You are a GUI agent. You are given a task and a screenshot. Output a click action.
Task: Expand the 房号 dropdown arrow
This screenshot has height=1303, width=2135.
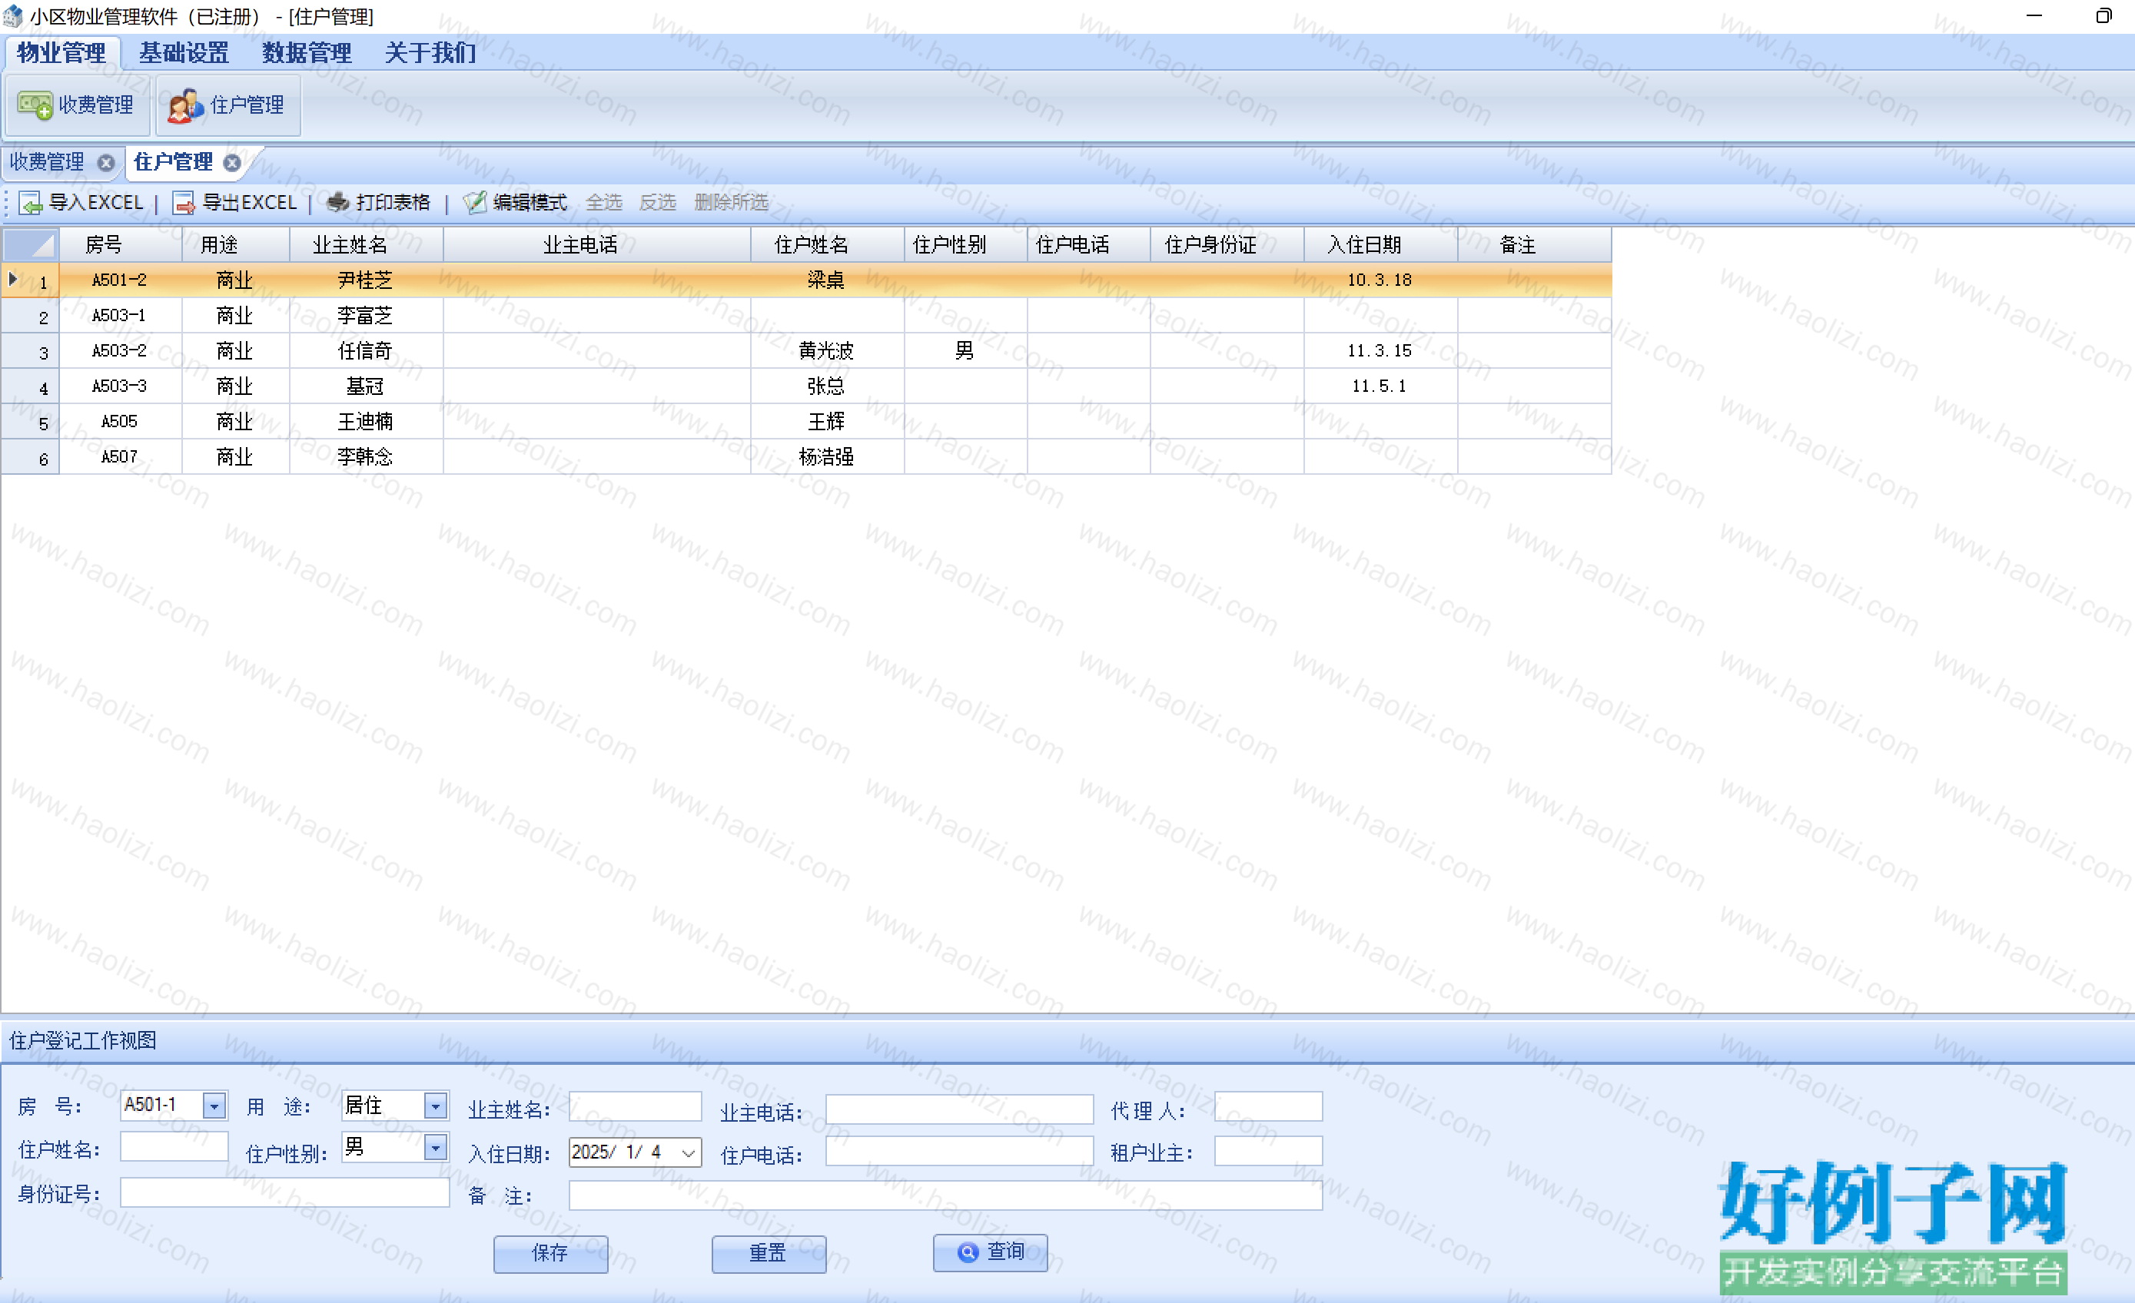pyautogui.click(x=214, y=1106)
